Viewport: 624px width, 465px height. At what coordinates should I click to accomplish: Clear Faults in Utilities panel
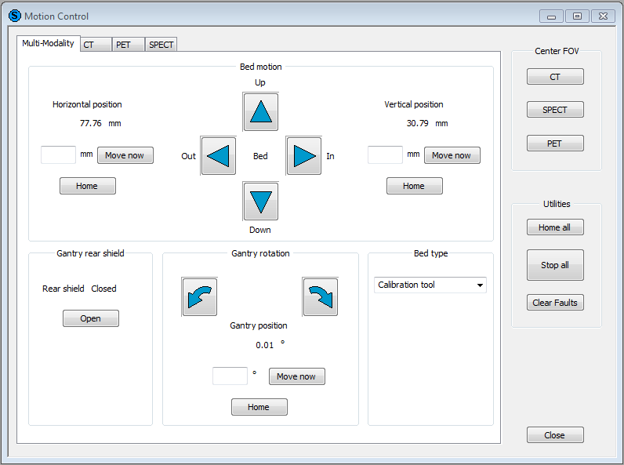555,303
